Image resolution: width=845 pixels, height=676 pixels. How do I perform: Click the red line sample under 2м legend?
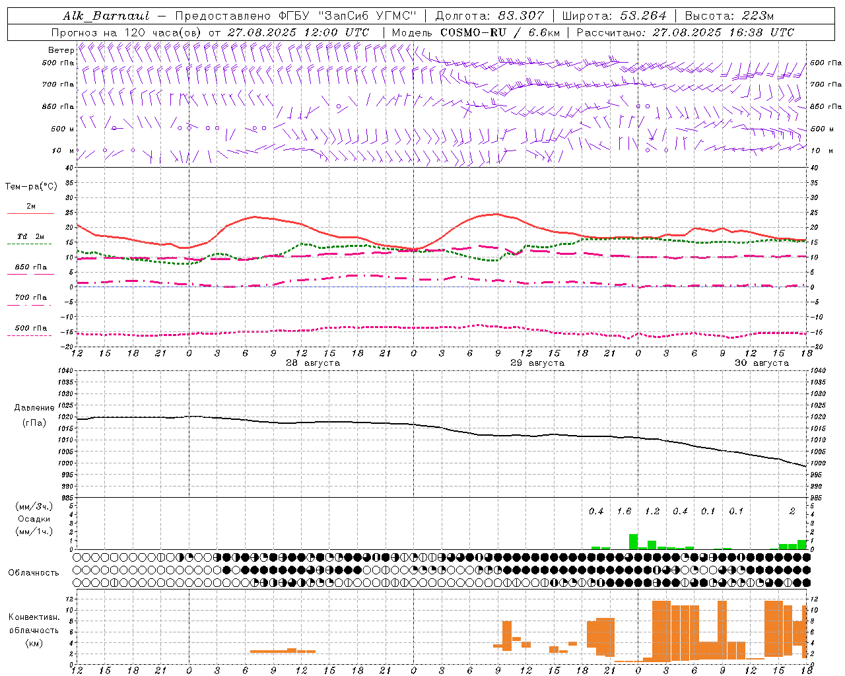pyautogui.click(x=30, y=214)
